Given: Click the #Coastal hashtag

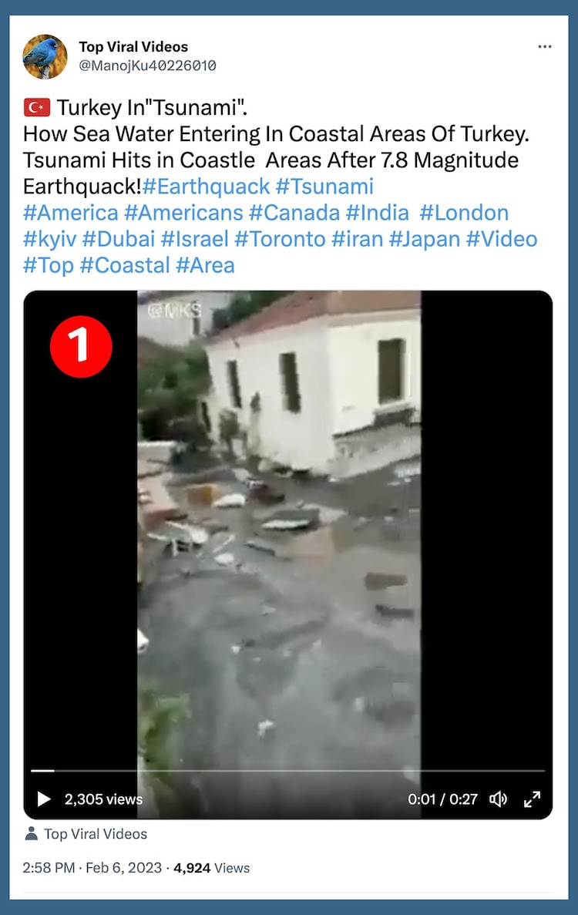Looking at the screenshot, I should 125,265.
